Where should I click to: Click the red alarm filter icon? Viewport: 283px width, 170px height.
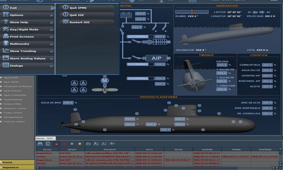tap(64, 144)
